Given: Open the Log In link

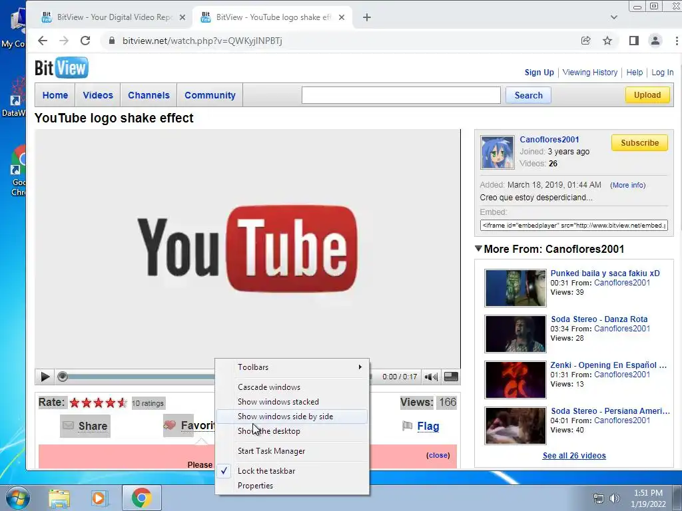Looking at the screenshot, I should pyautogui.click(x=662, y=73).
